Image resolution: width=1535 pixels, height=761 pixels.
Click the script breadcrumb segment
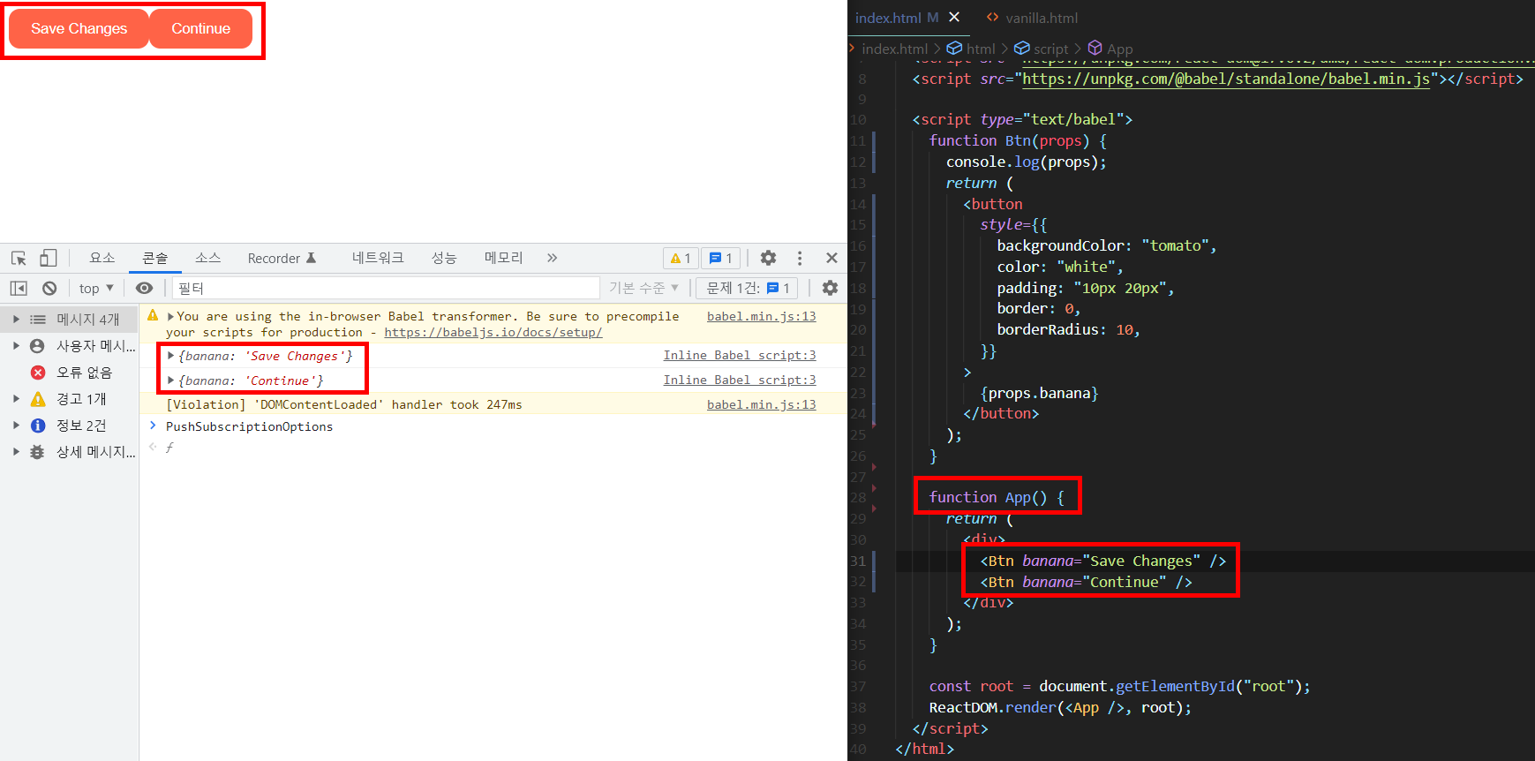click(1042, 49)
